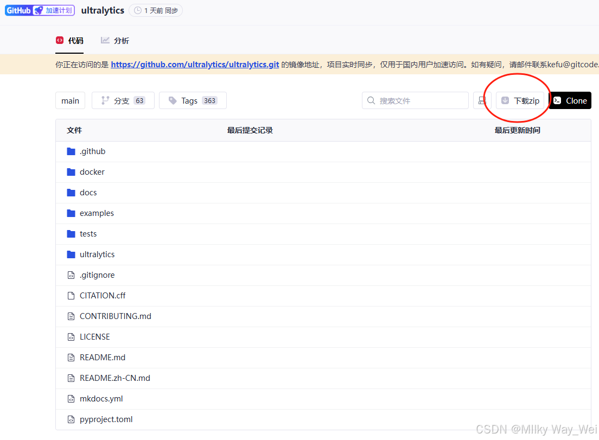Open the github.com/ultralytics/ultralytics.git link
Screen dimensions: 599x440
[195, 65]
